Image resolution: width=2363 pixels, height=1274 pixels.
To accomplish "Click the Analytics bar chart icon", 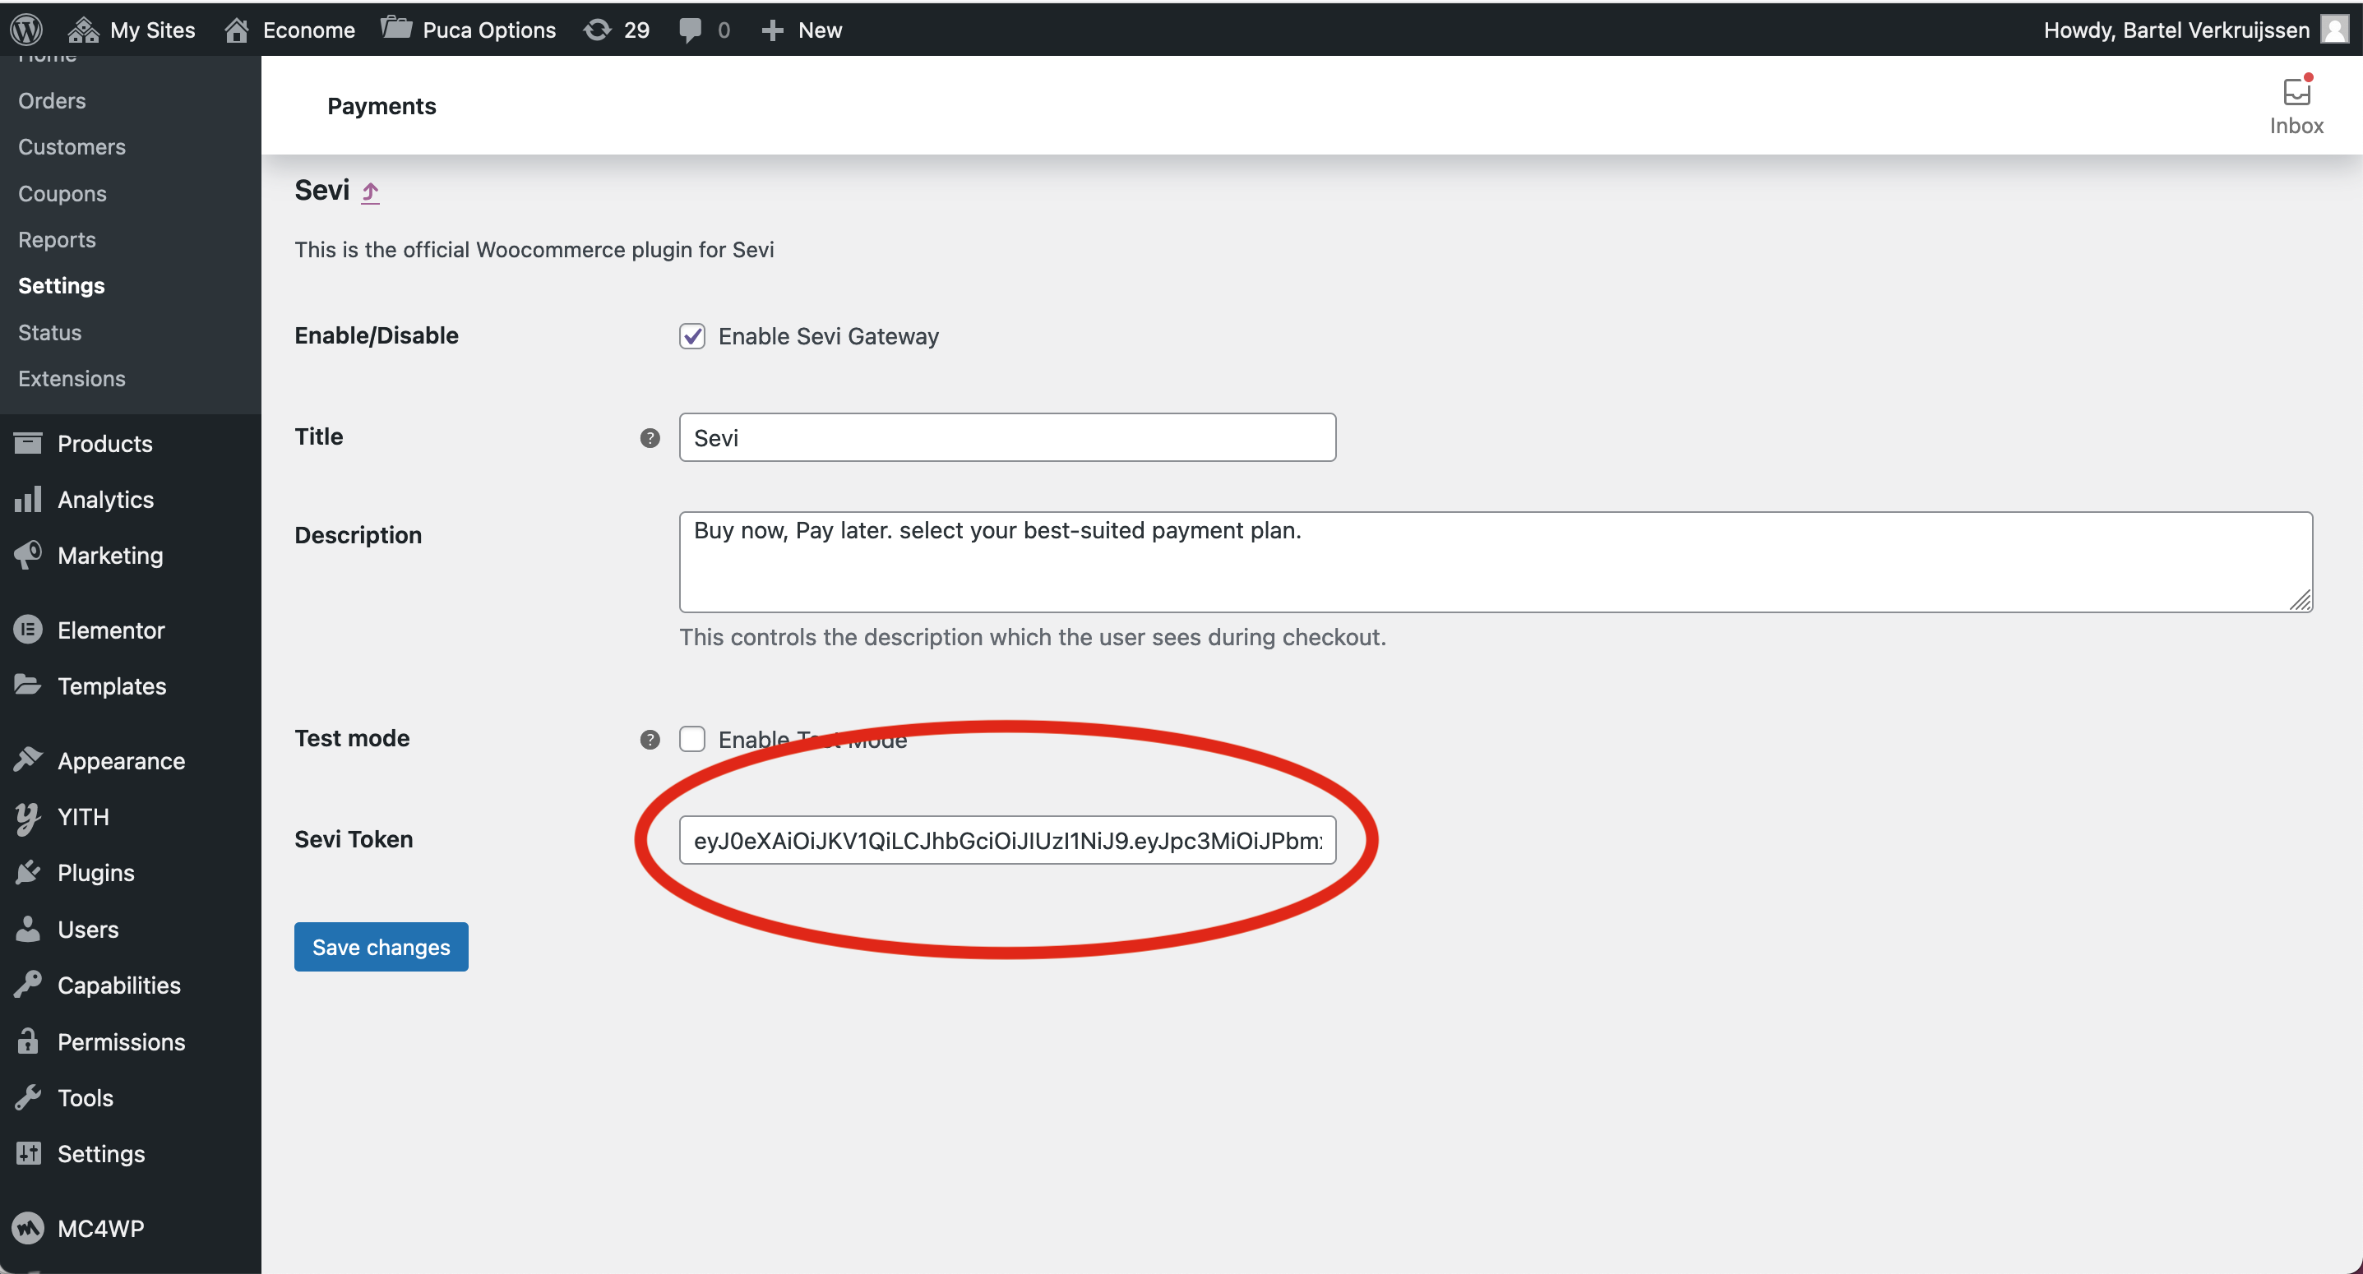I will tap(27, 499).
